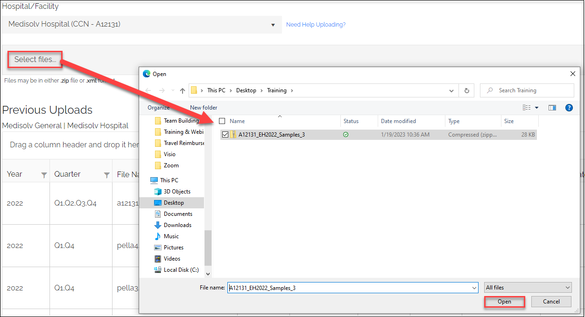The height and width of the screenshot is (317, 585).
Task: Tick the select-all checkbox beside Name
Action: tap(222, 121)
